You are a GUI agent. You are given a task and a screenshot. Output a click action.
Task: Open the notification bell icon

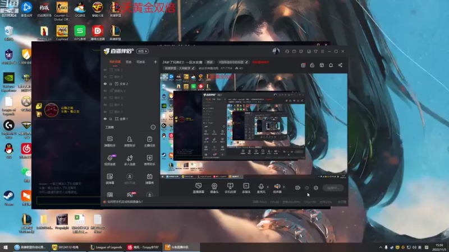pos(331,65)
